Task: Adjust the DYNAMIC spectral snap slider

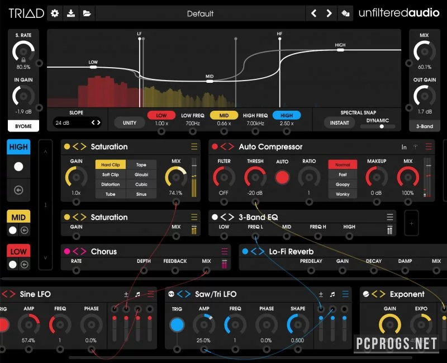Action: (378, 126)
